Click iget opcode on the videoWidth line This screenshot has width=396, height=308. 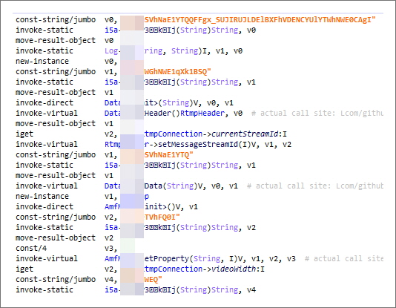click(x=24, y=269)
